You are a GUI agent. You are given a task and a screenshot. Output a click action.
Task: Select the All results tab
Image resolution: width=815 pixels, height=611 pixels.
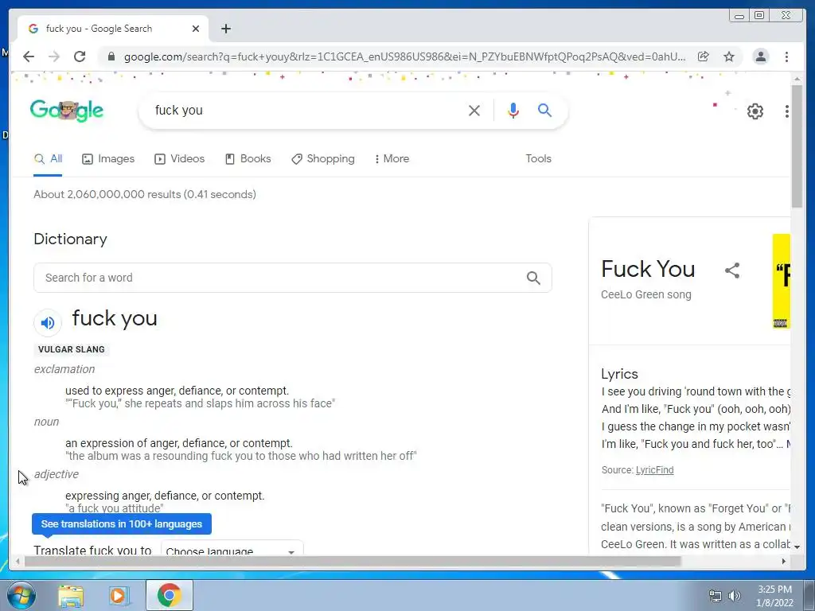tap(48, 159)
